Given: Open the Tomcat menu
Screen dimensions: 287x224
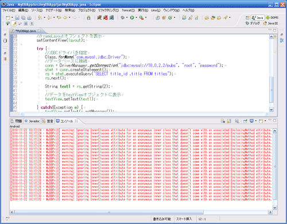Looking at the screenshot, I should (128, 10).
